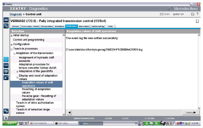Switch to the Actual values tab
This screenshot has width=203, height=128.
click(47, 26)
